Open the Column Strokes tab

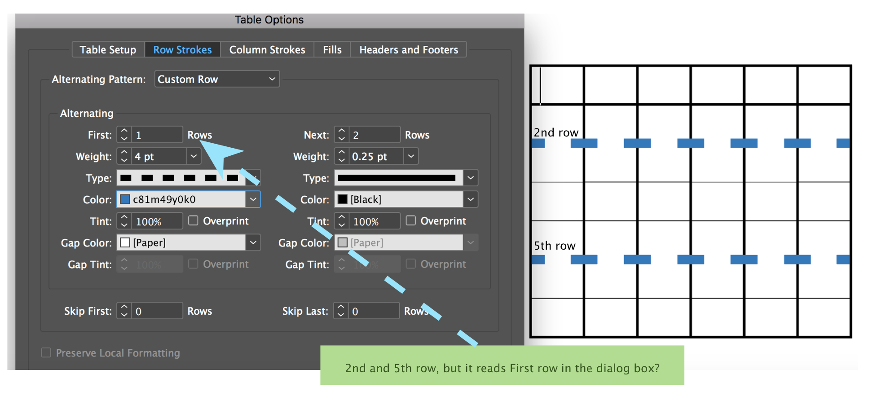[267, 50]
